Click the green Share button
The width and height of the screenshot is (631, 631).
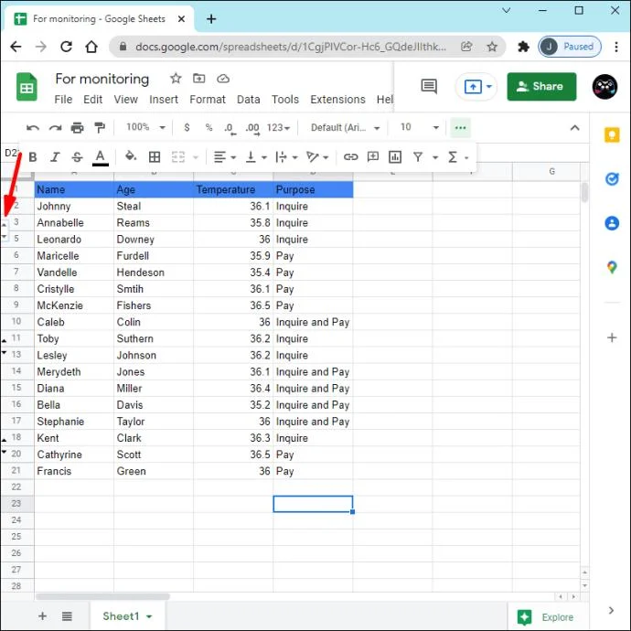541,87
